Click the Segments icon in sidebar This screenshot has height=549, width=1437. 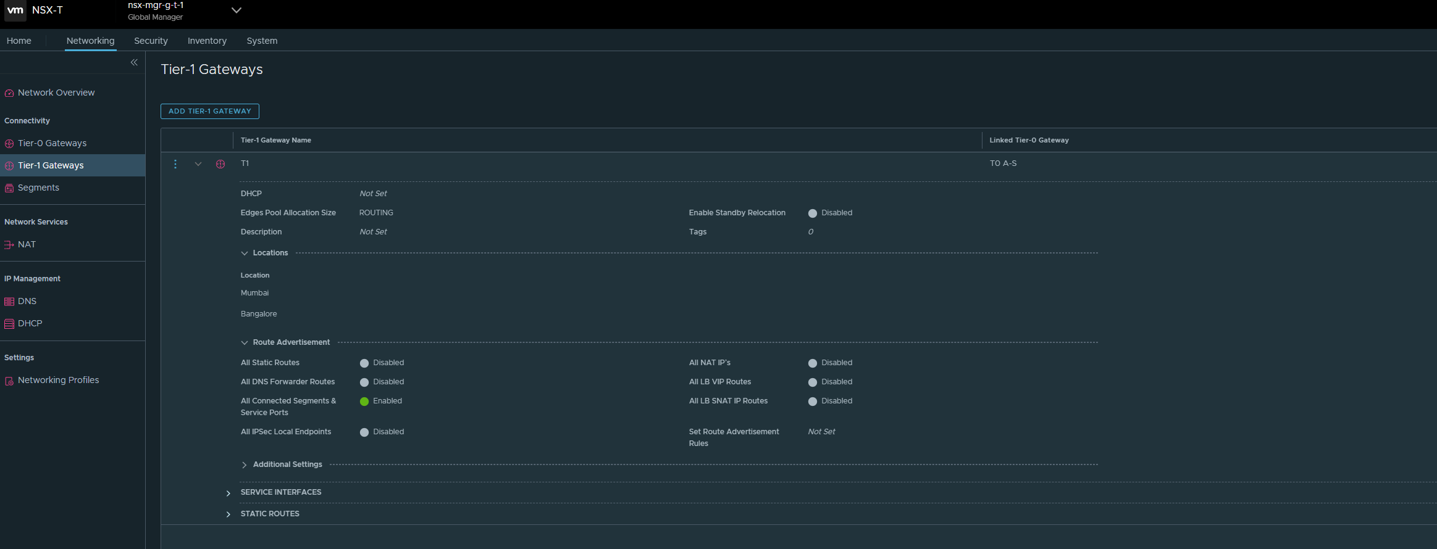9,188
